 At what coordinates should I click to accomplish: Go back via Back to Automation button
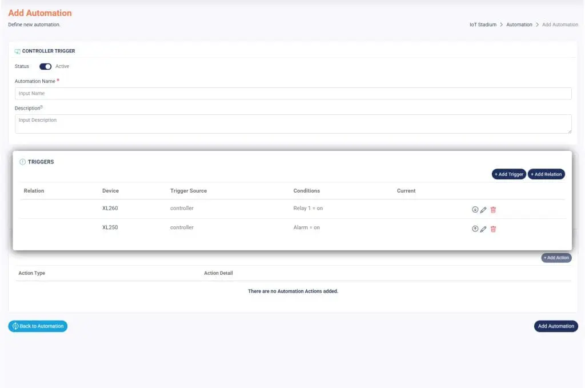click(x=38, y=326)
